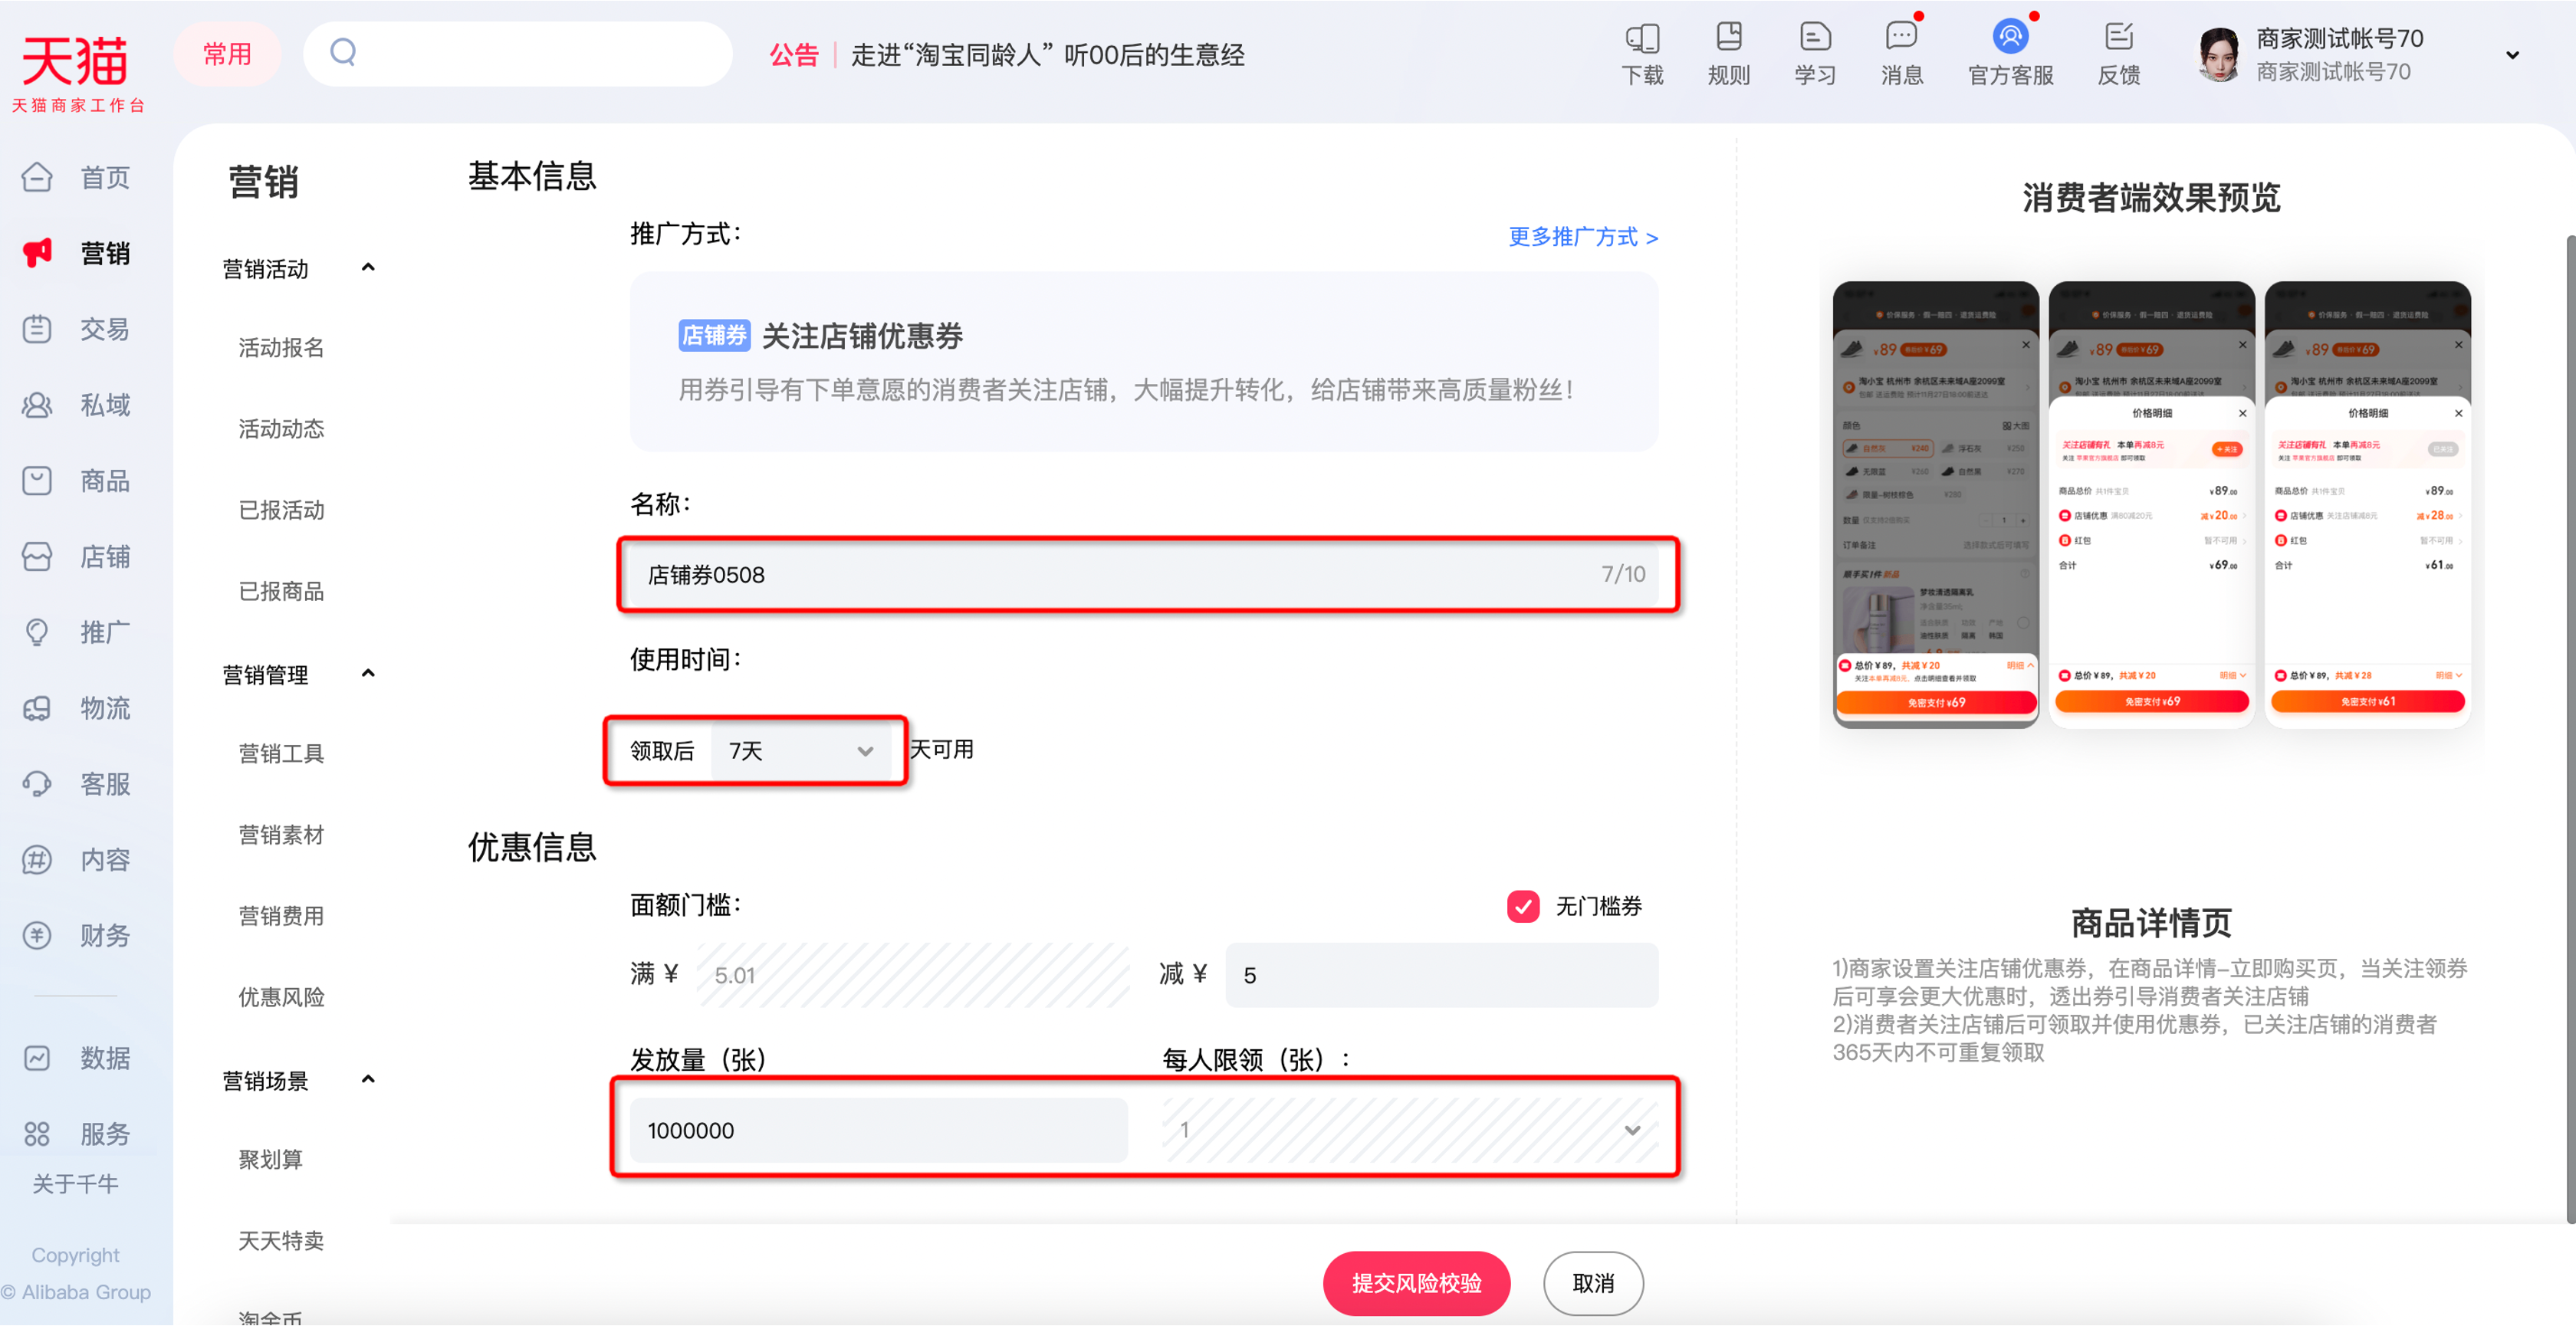Image resolution: width=2576 pixels, height=1326 pixels.
Task: Open 活动报名 submenu item
Action: point(282,348)
